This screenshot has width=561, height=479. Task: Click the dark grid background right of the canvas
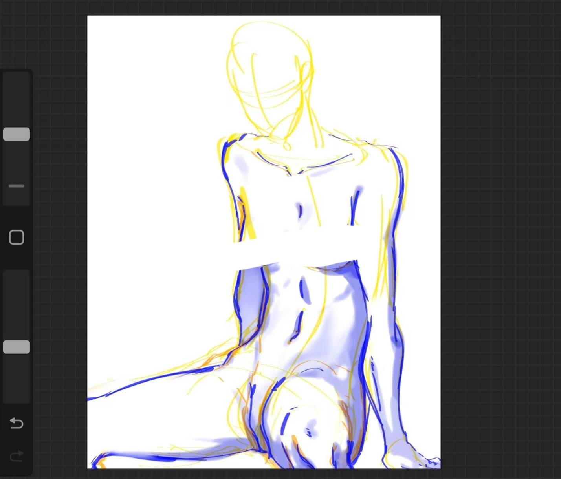(x=499, y=236)
